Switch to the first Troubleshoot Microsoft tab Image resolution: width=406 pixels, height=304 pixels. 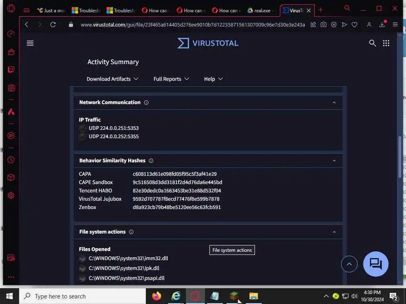click(86, 11)
